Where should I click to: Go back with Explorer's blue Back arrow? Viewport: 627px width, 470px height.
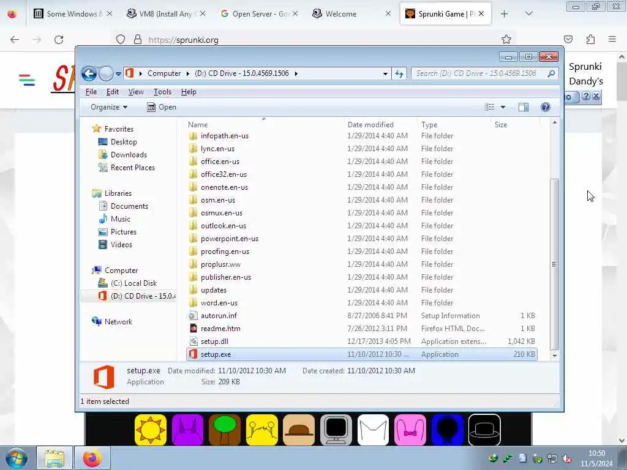[x=89, y=73]
